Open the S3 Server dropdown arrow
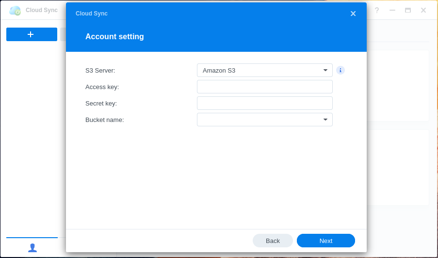This screenshot has width=438, height=258. 325,70
